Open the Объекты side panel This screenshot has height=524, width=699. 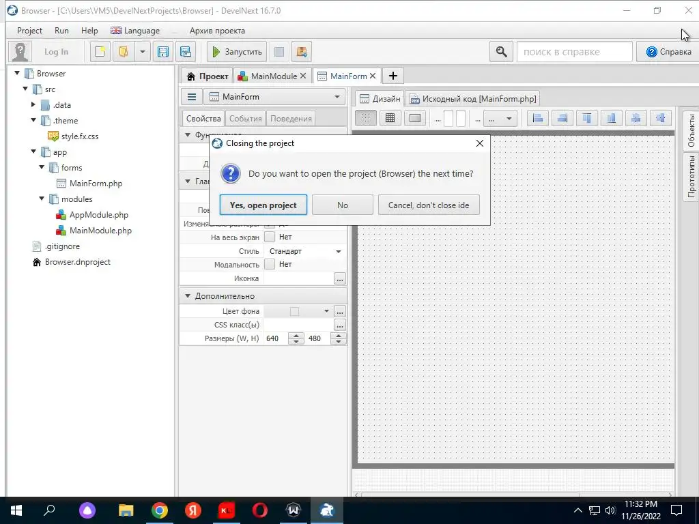pos(691,130)
